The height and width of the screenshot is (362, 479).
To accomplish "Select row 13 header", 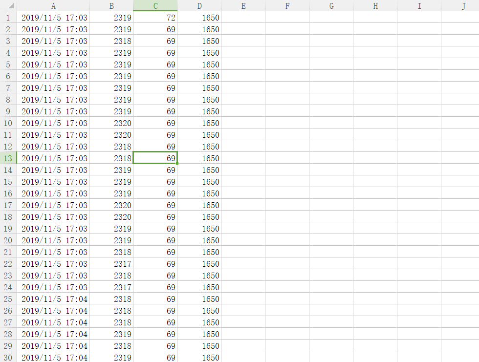I will click(x=8, y=158).
